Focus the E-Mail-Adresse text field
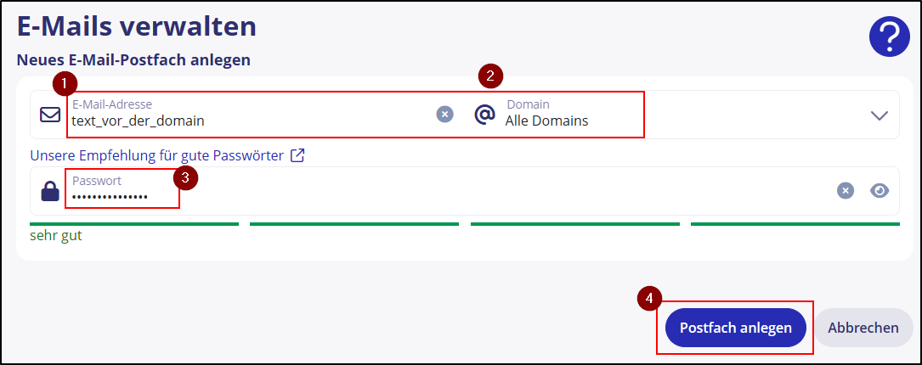Viewport: 922px width, 365px height. tap(246, 121)
